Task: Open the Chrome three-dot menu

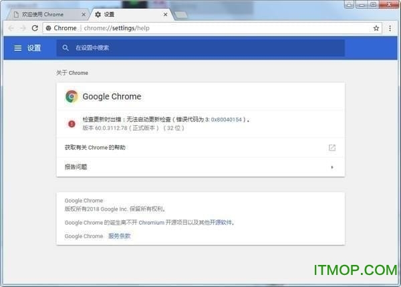Action: coord(390,28)
